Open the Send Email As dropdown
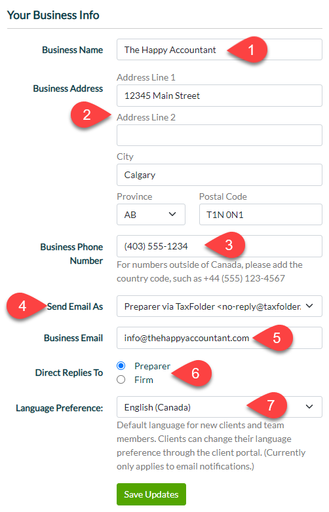This screenshot has height=512, width=329. (220, 306)
